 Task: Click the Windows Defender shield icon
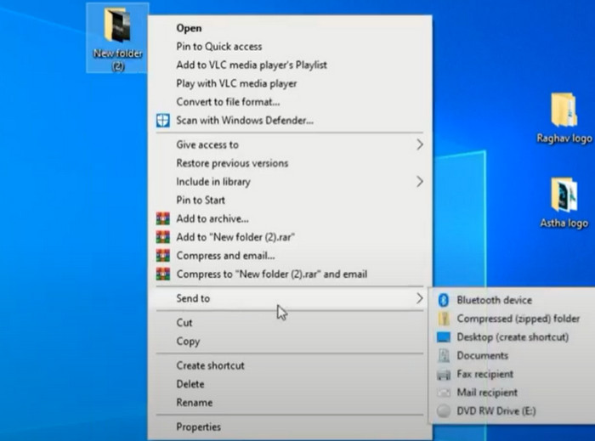163,120
